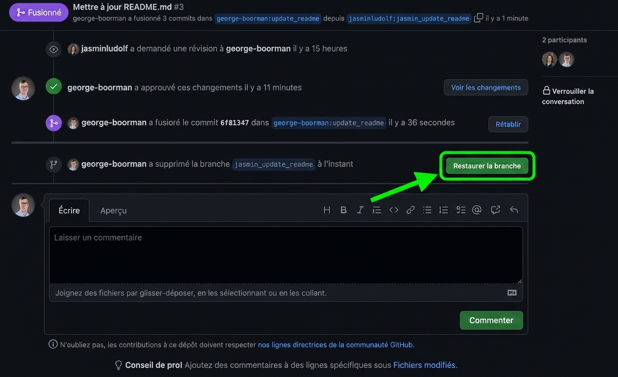Apply bold formatting in the comment toolbar
This screenshot has height=377, width=618.
(x=344, y=210)
